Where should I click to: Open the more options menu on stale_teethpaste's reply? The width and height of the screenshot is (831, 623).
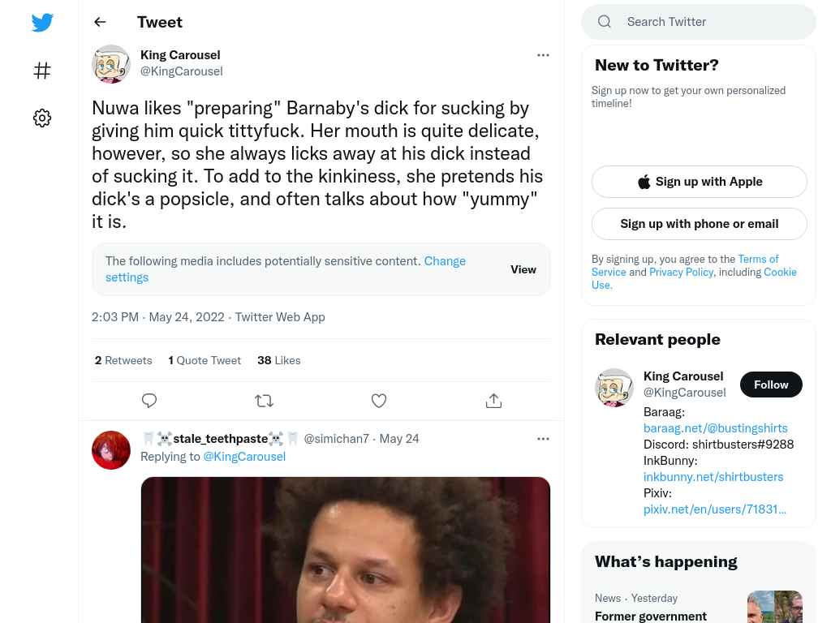543,439
